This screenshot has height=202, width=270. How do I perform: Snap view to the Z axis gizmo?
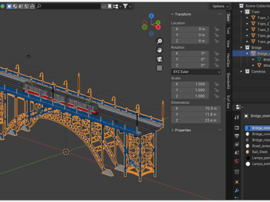[x=151, y=16]
